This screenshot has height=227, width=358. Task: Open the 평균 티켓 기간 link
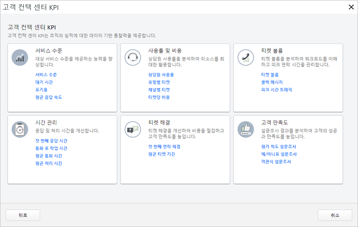(x=161, y=154)
